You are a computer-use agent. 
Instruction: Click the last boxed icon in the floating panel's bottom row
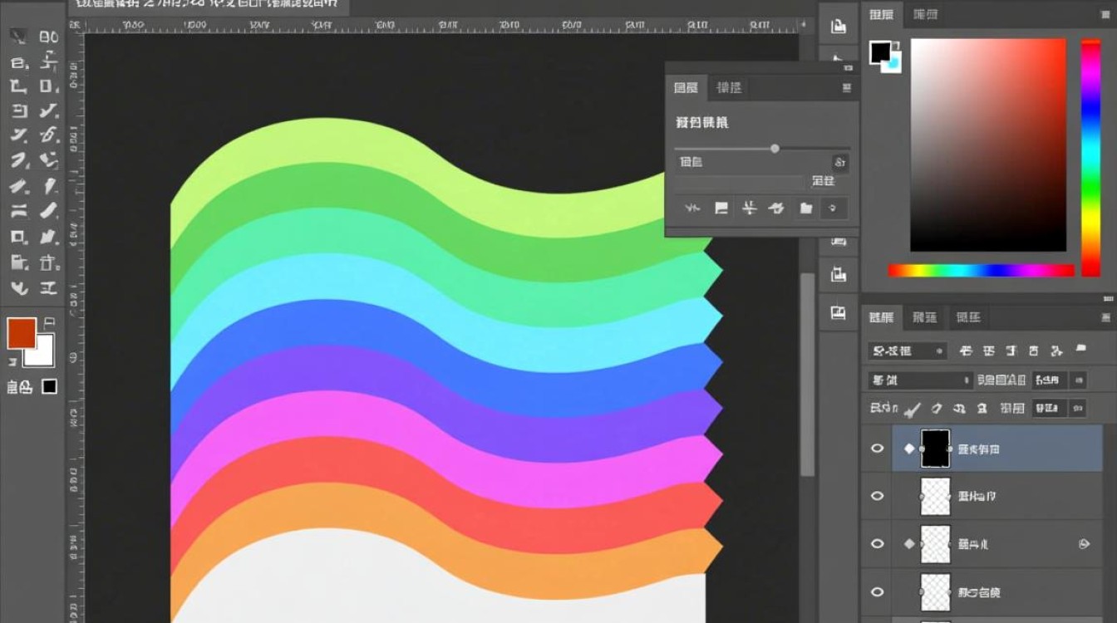point(834,208)
